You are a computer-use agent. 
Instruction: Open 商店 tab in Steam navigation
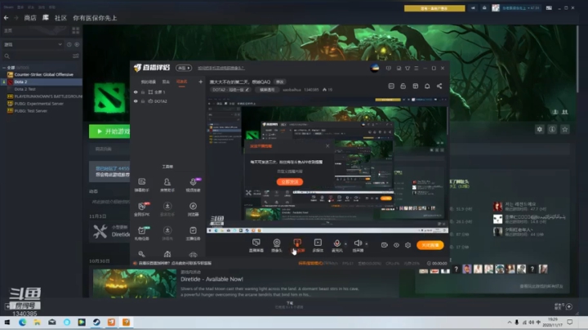tap(30, 18)
